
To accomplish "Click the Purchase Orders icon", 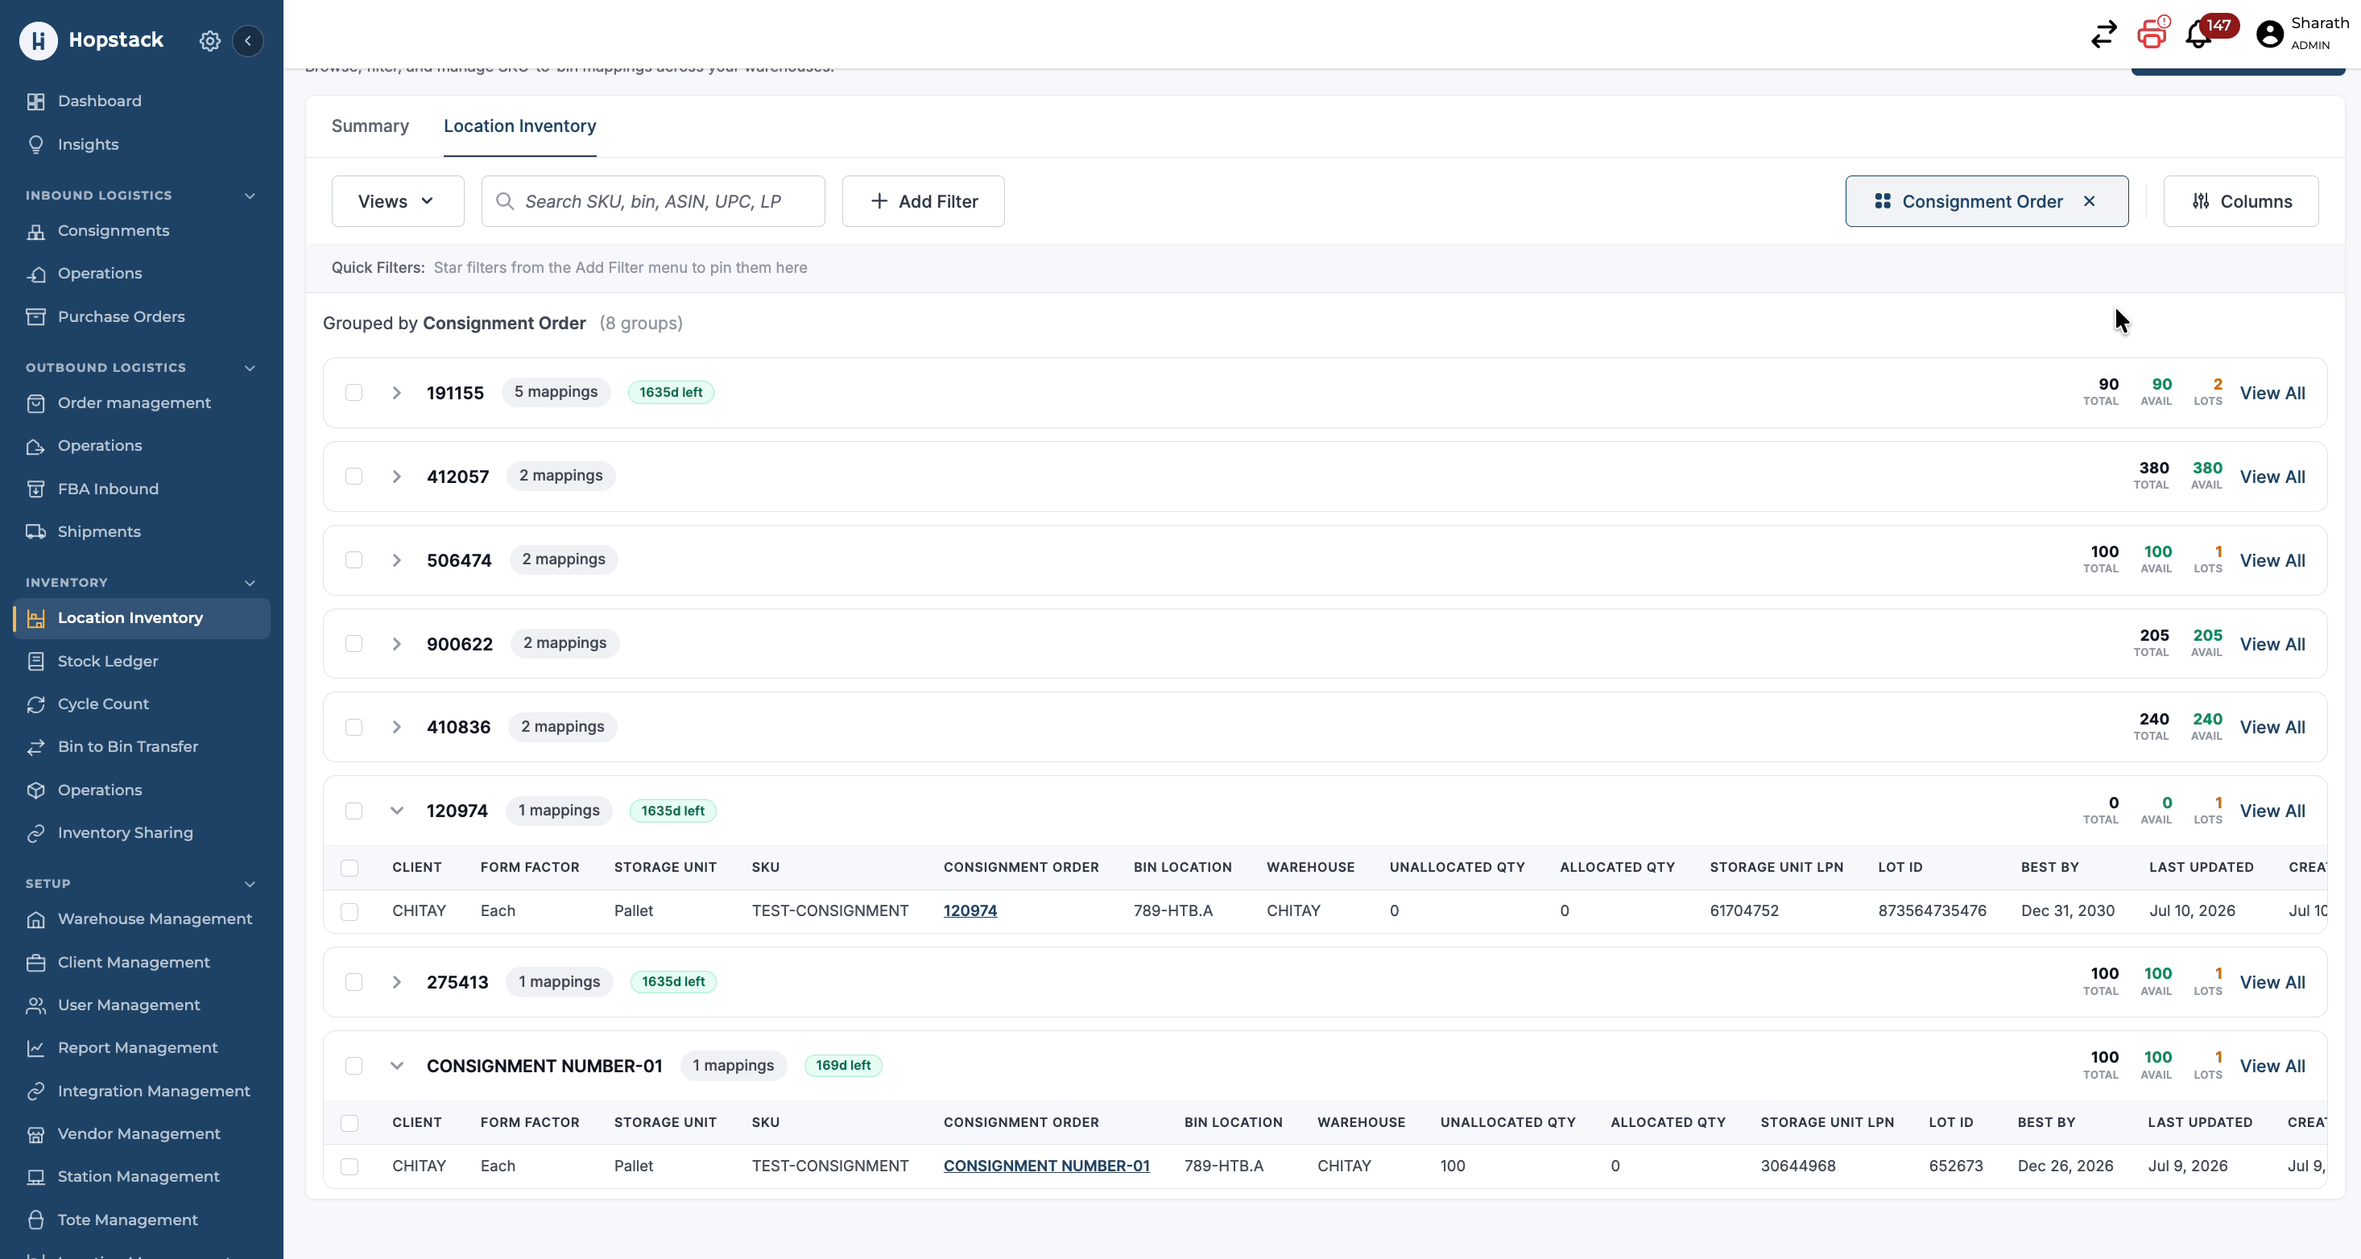I will pos(35,316).
